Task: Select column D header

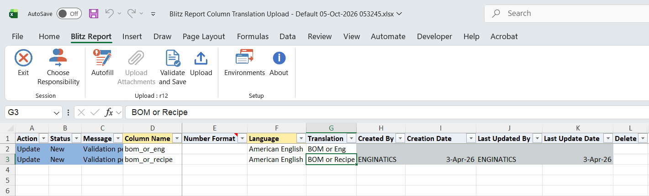Action: [153, 128]
